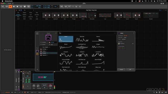Select the Centrifugal Force curve
Image resolution: width=168 pixels, height=94 pixels.
coord(82,47)
